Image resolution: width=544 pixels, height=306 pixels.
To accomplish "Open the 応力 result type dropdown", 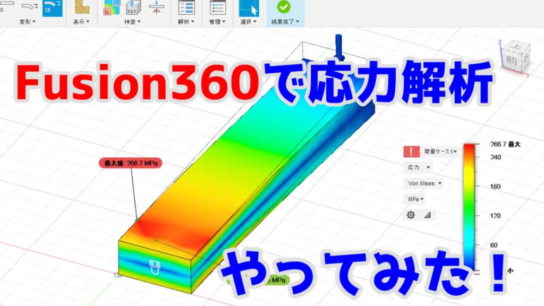I will coord(419,167).
